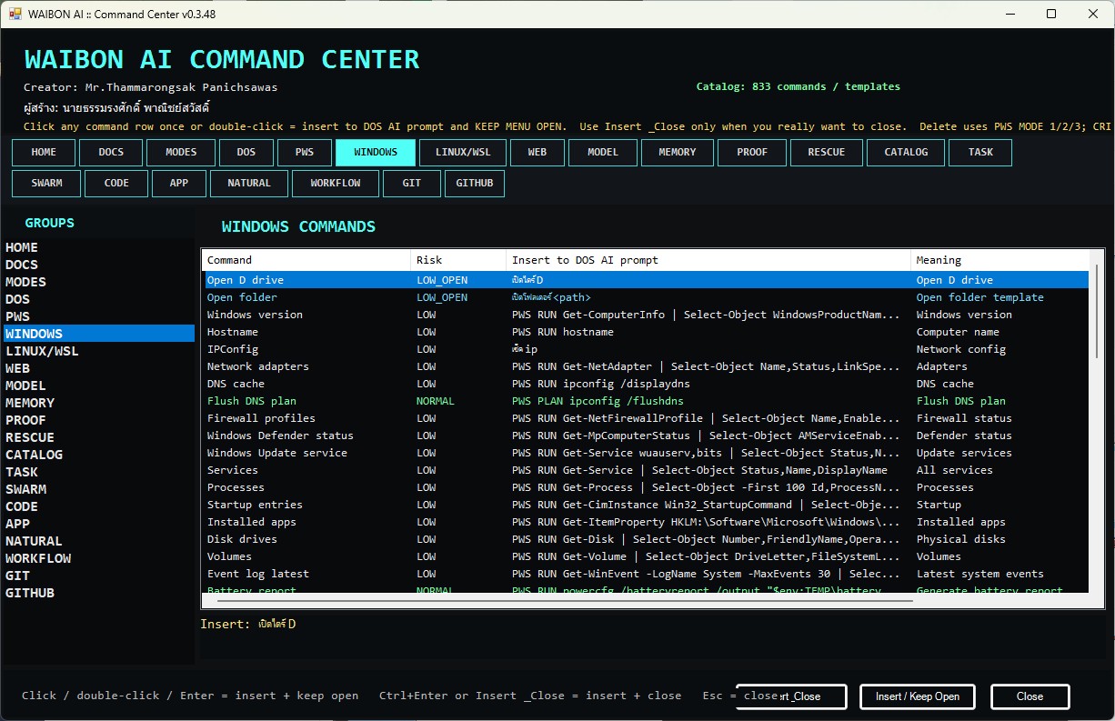Maximize the Command Center window
Viewport: 1115px width, 721px height.
[1051, 14]
